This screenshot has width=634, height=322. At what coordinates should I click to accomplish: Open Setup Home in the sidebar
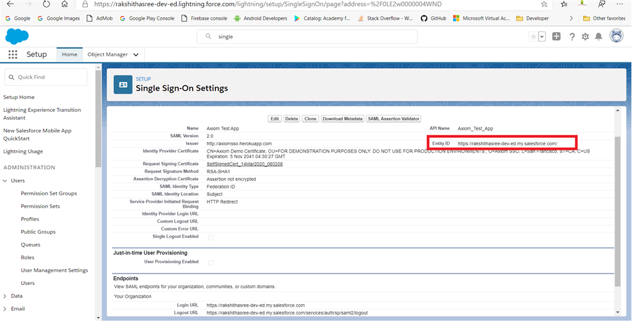point(19,97)
